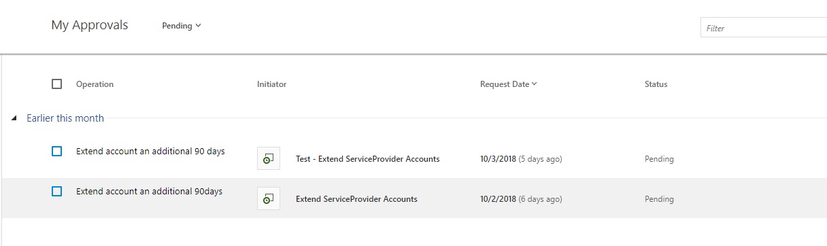This screenshot has width=827, height=246.
Task: Click Extend ServiceProvider Accounts initiator name
Action: click(356, 199)
